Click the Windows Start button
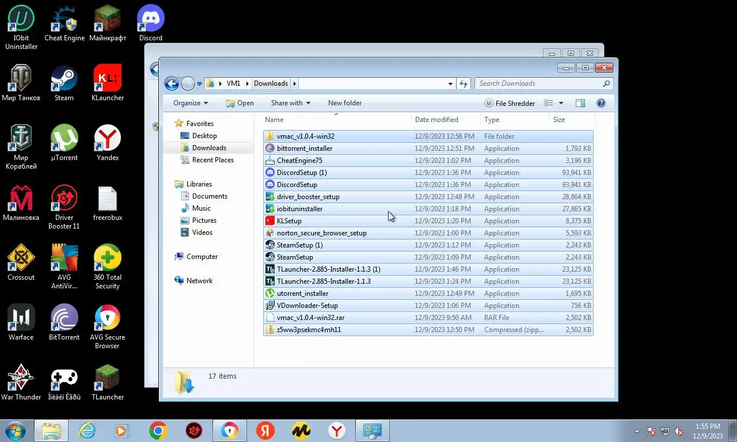The image size is (737, 442). pos(16,430)
